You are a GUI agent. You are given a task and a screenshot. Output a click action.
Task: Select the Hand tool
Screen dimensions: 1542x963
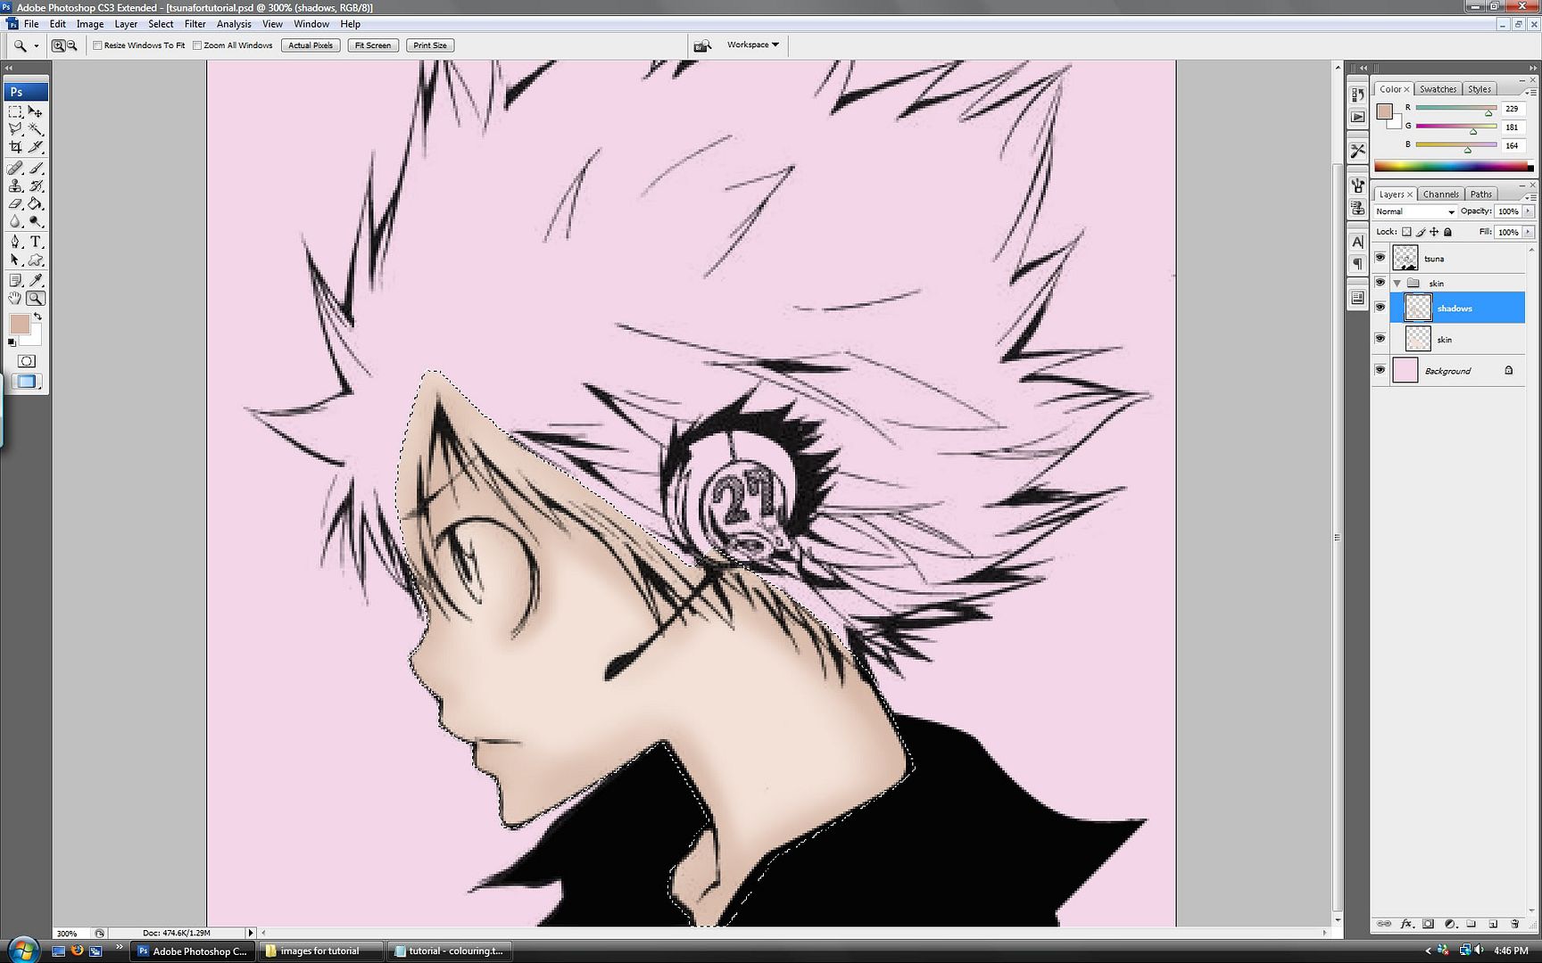16,299
